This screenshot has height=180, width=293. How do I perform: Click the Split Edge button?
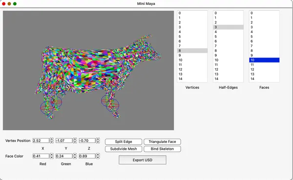click(x=124, y=141)
